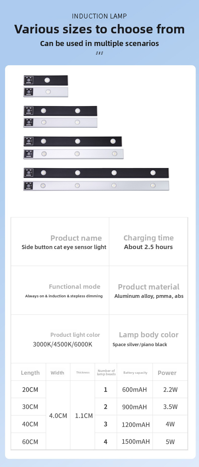Click the "About 2.5 hours" charging time

click(148, 247)
